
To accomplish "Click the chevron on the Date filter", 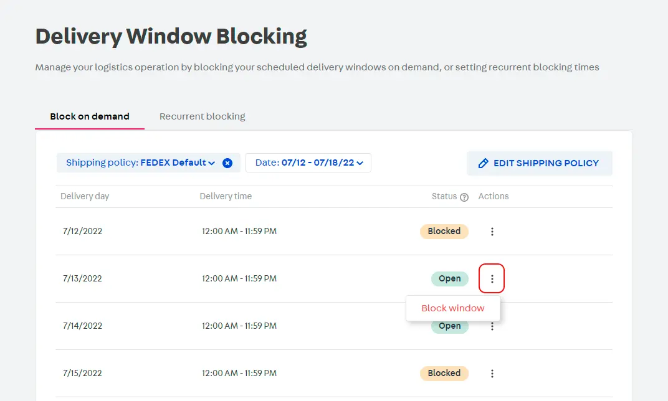I will click(x=360, y=163).
